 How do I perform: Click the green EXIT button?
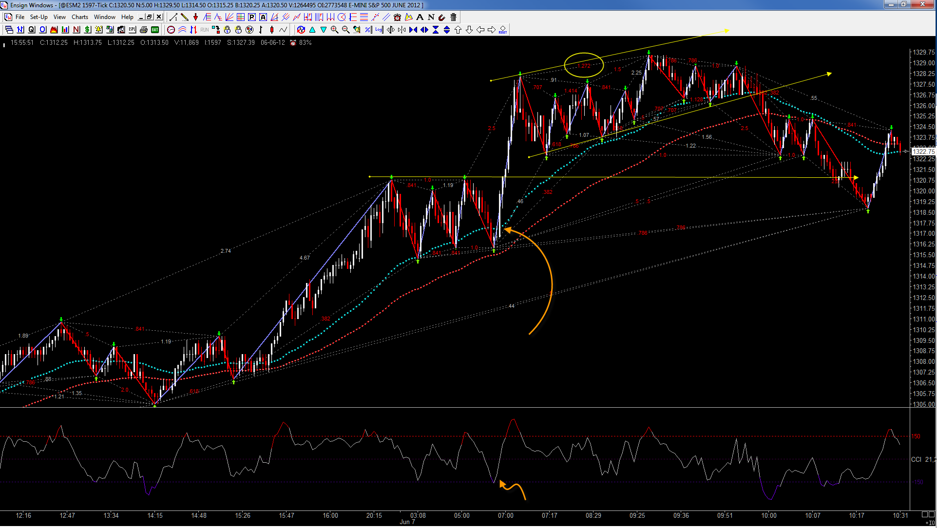(155, 30)
